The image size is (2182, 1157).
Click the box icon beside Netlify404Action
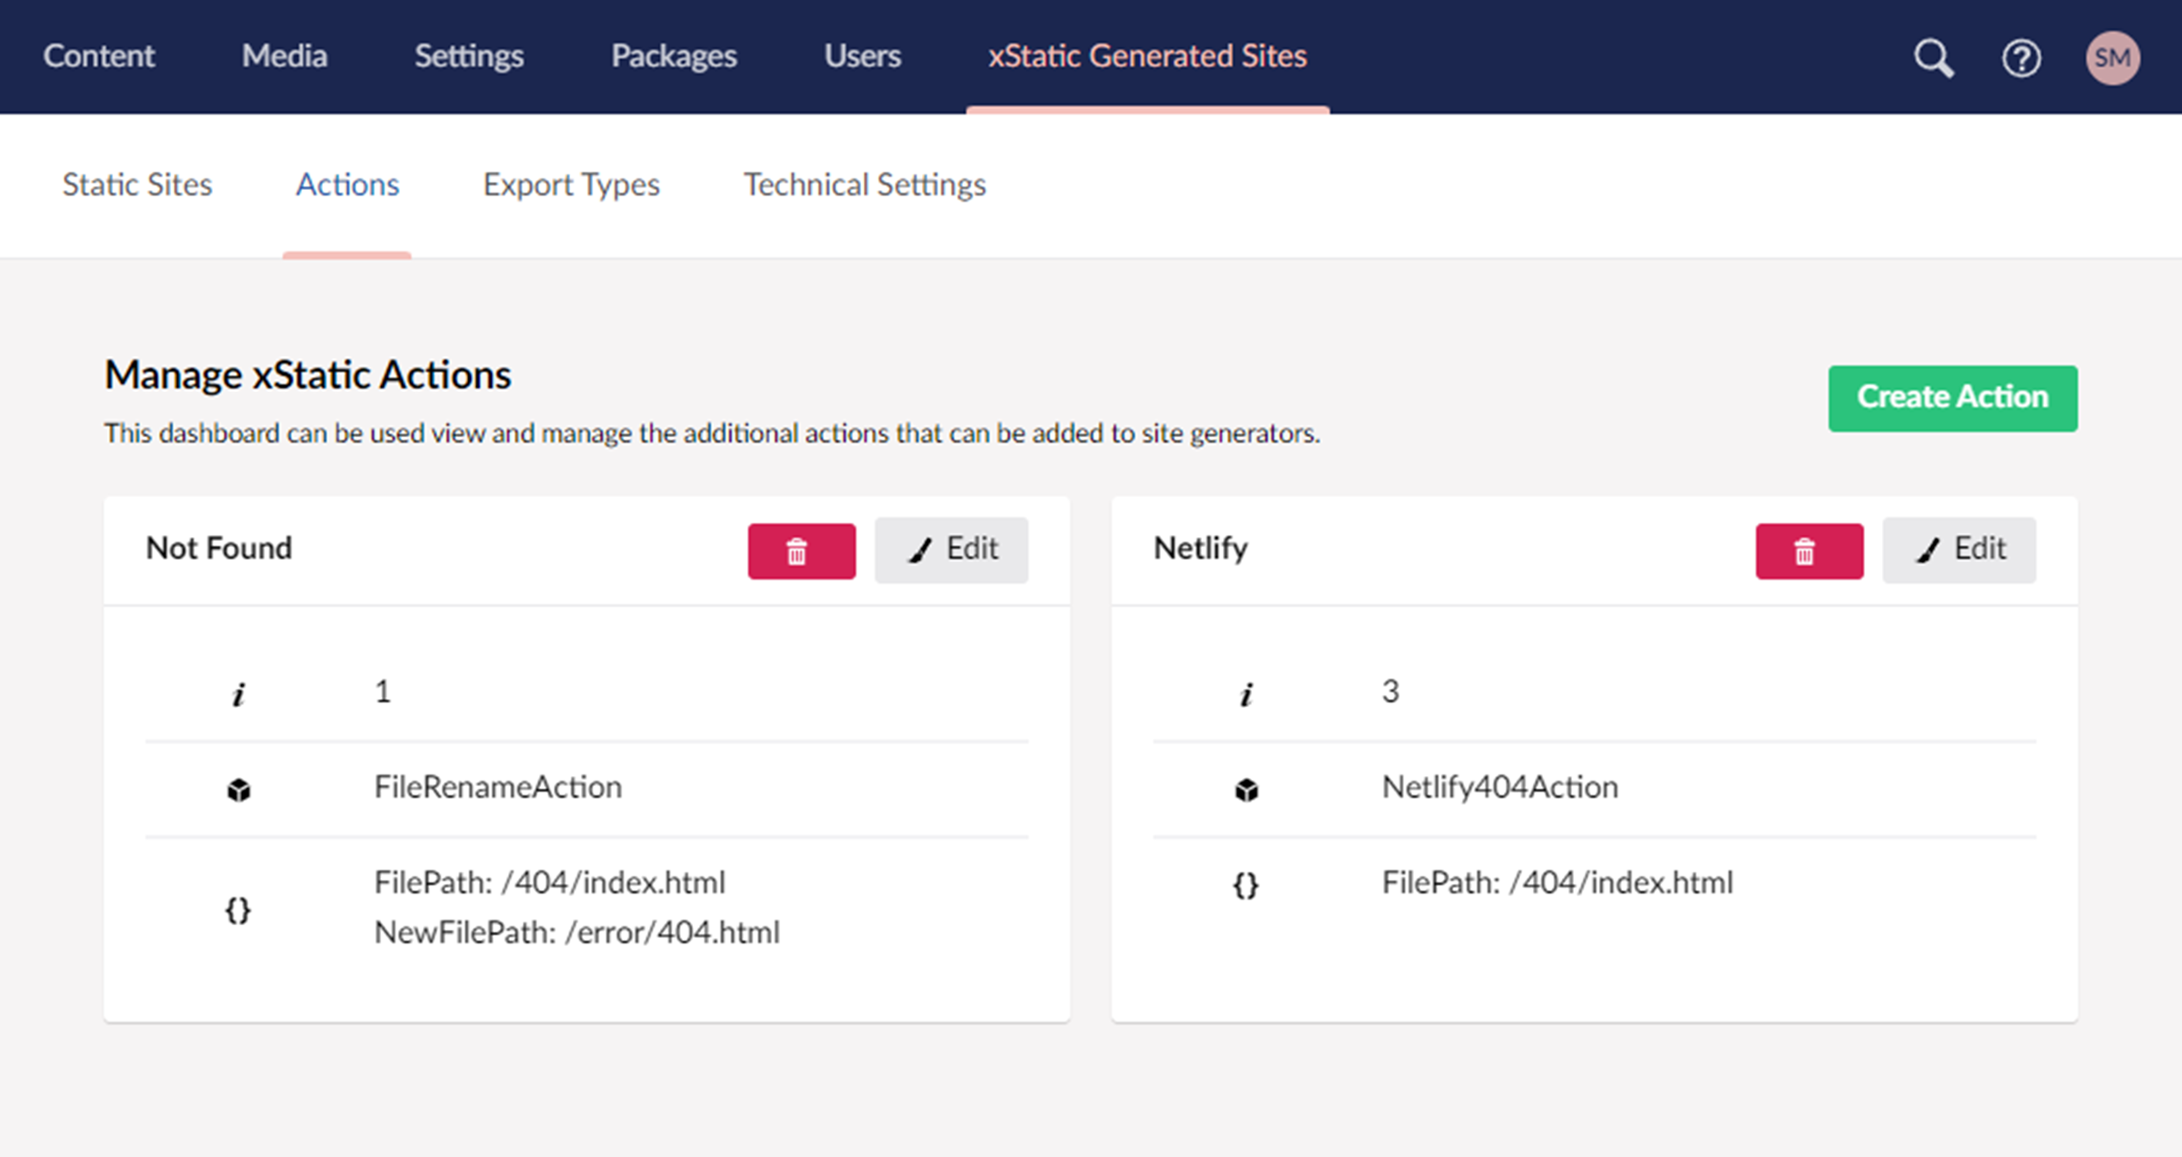[x=1246, y=790]
